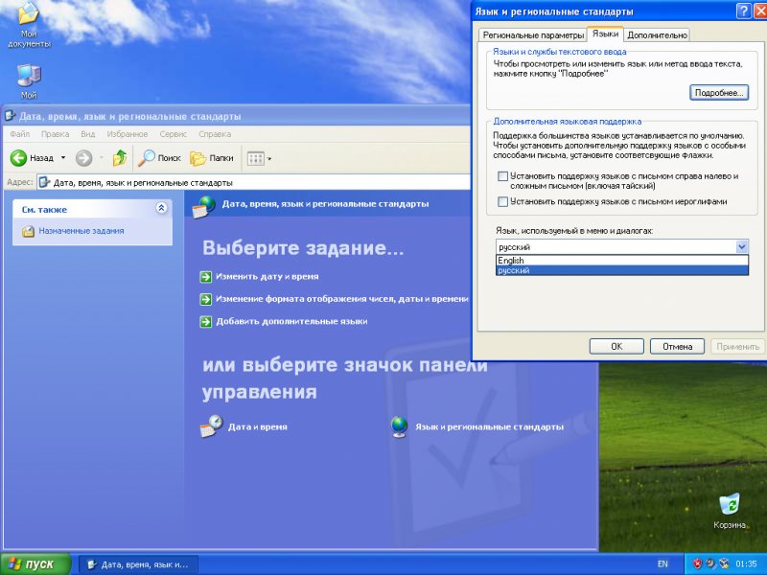The height and width of the screenshot is (575, 767).
Task: Click the Дата и время clock icon
Action: pos(211,426)
